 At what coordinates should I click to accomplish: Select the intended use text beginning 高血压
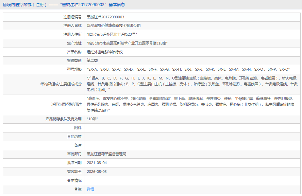[191, 104]
